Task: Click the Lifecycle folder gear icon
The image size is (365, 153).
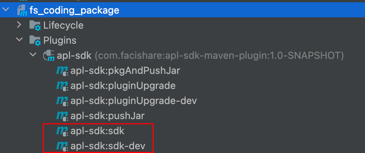Action: point(35,26)
